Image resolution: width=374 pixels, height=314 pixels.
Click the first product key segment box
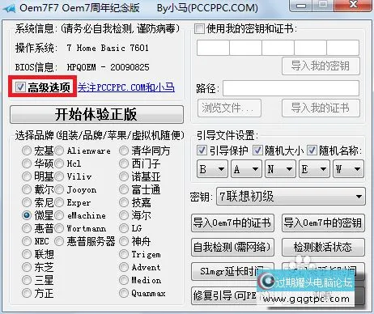213,48
